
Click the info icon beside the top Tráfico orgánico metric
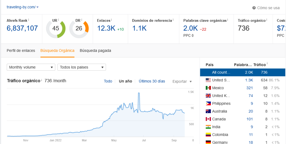tap(267, 20)
